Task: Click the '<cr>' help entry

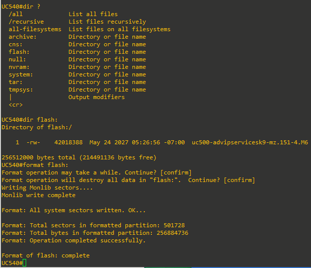Action: point(16,105)
